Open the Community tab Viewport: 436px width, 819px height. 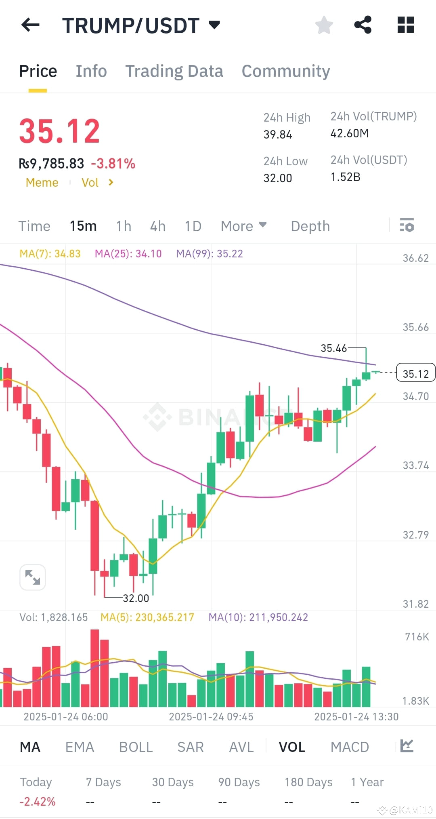pos(285,71)
